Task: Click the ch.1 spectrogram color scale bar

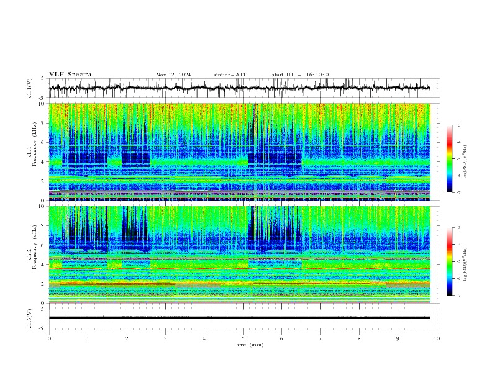Action: (449, 159)
